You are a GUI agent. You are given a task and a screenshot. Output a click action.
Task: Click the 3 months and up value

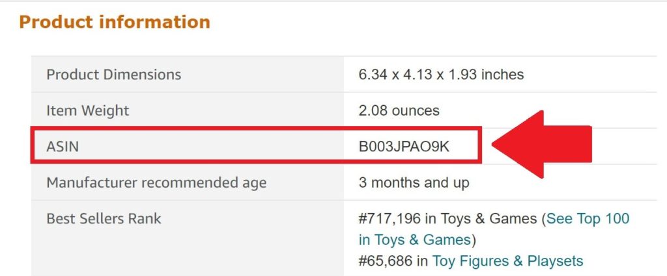coord(414,182)
